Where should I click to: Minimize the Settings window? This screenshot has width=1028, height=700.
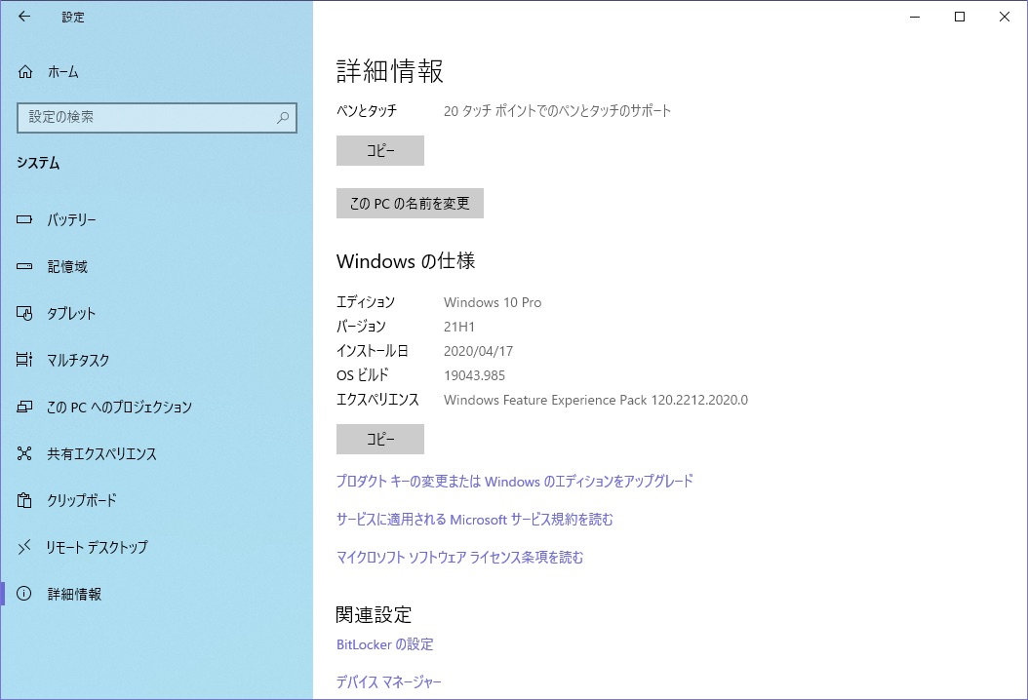click(915, 17)
